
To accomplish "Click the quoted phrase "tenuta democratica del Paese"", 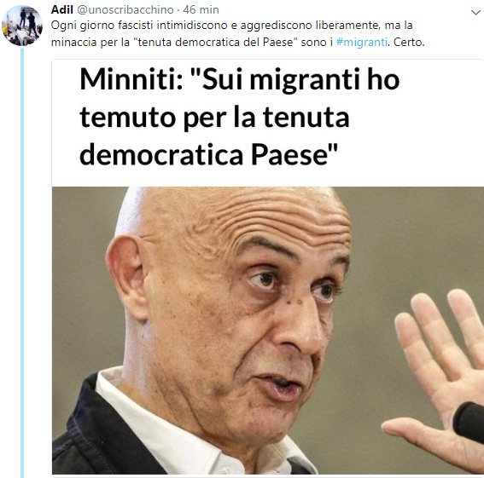I will [x=215, y=43].
